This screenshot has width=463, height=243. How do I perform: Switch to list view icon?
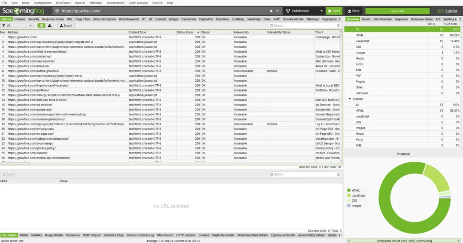(41, 26)
